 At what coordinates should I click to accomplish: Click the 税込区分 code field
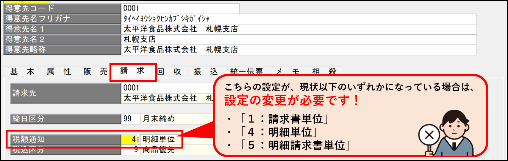click(130, 149)
